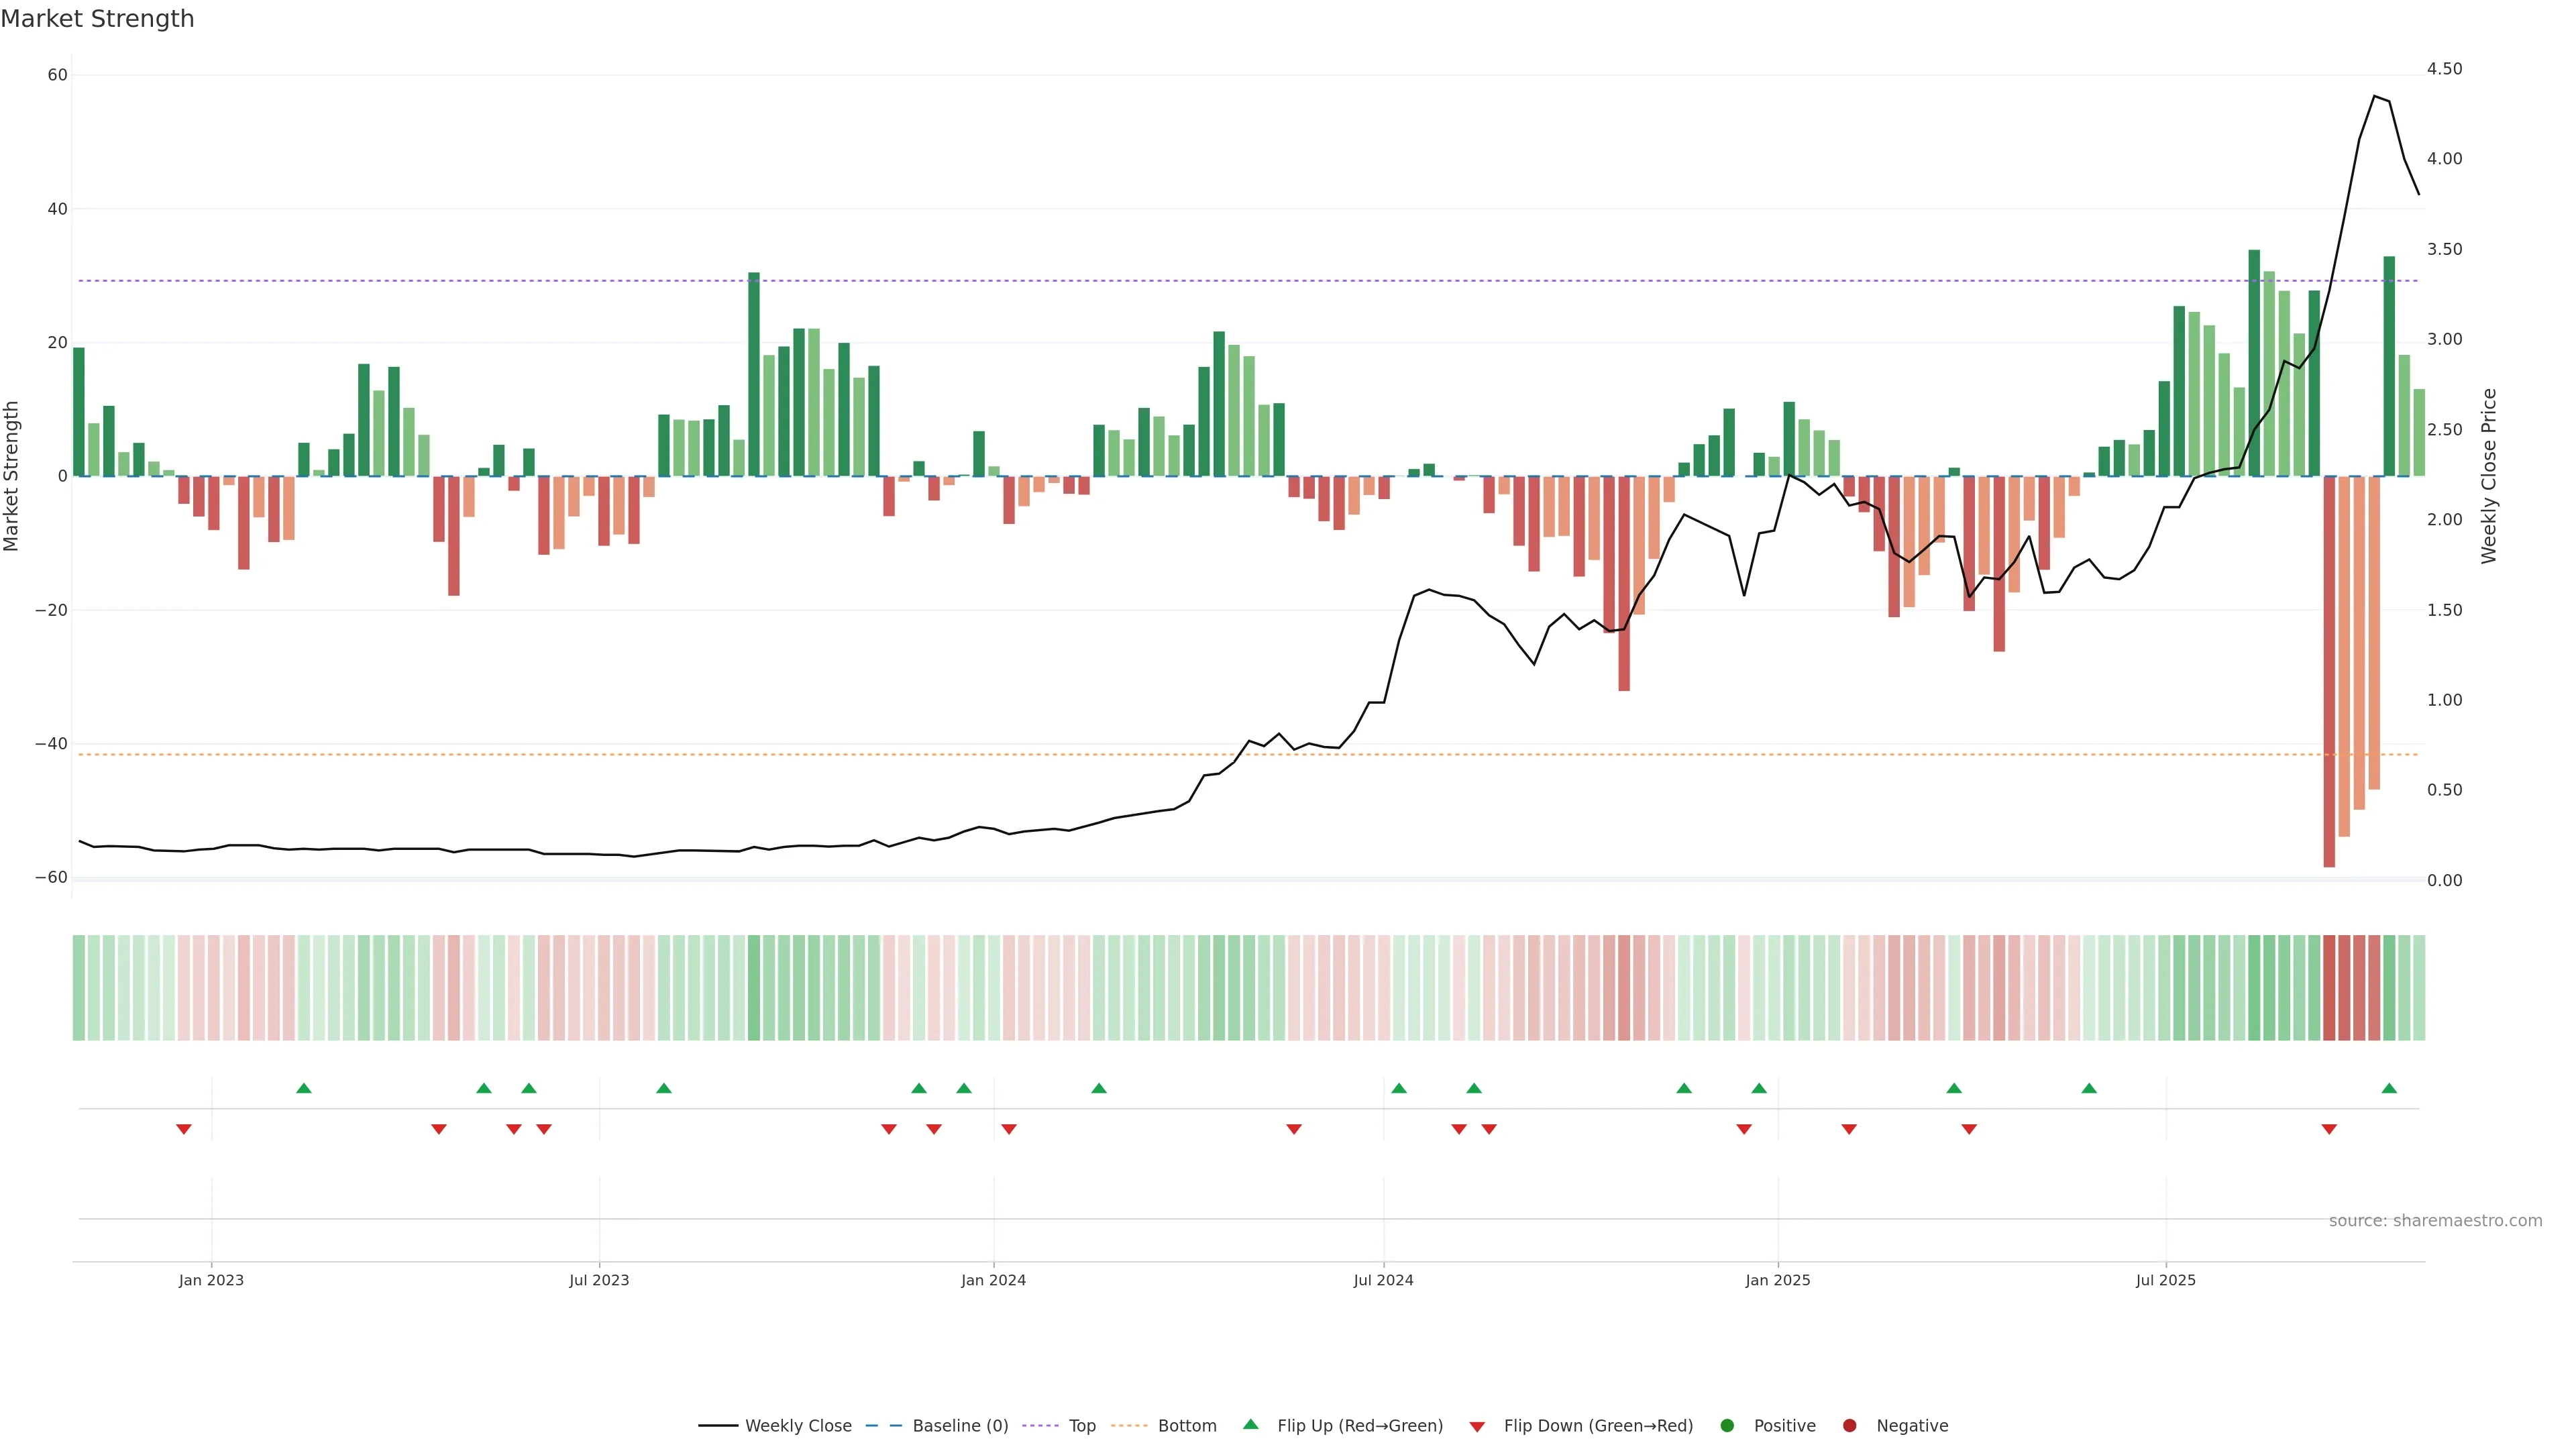Image resolution: width=2576 pixels, height=1449 pixels.
Task: Click the sharemaestro.com source text
Action: pyautogui.click(x=2435, y=1221)
